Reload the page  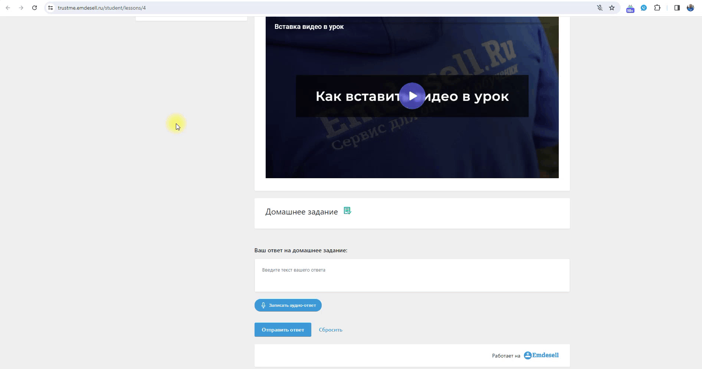[35, 8]
